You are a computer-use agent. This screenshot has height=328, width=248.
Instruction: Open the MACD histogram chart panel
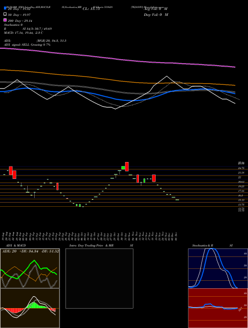click(30, 308)
